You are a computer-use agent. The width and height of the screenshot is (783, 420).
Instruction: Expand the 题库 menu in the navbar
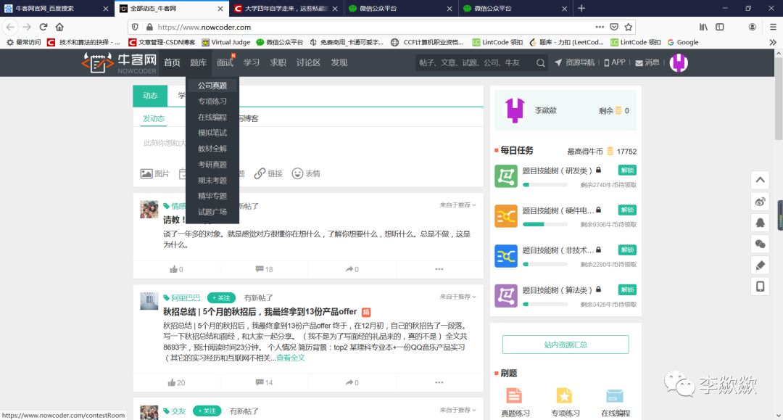pyautogui.click(x=199, y=62)
